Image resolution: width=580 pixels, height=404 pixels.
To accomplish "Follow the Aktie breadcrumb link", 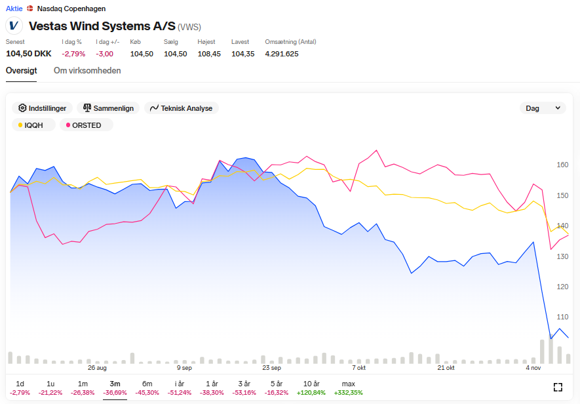I will coord(14,8).
